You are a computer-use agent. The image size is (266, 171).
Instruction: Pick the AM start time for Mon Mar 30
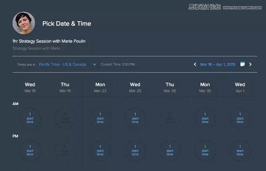(x=205, y=118)
